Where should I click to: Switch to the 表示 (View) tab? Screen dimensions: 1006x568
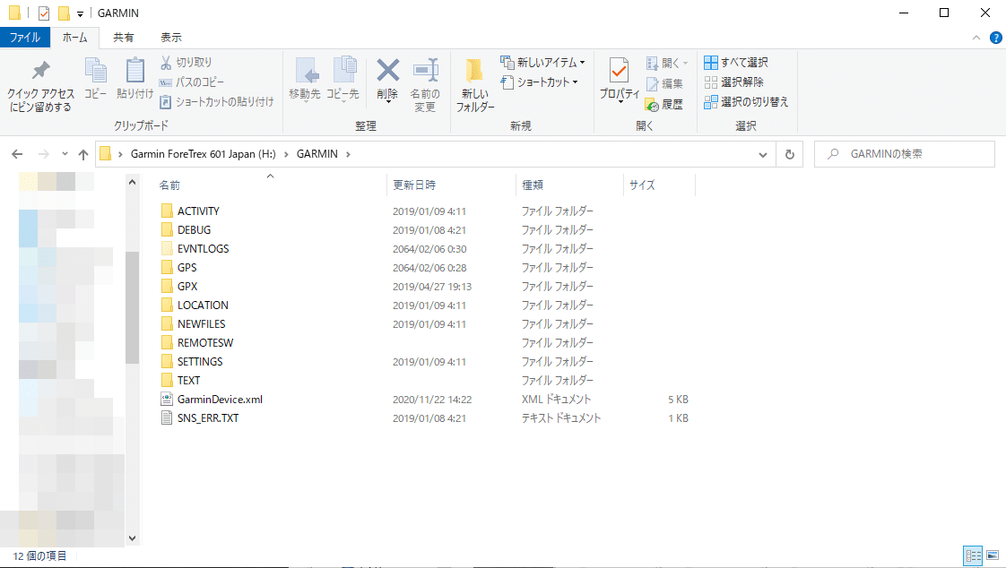pos(170,38)
